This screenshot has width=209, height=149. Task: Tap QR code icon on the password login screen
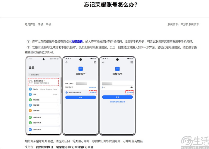point(132,62)
